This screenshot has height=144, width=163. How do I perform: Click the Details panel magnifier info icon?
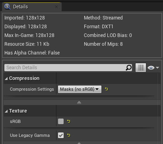8,7
